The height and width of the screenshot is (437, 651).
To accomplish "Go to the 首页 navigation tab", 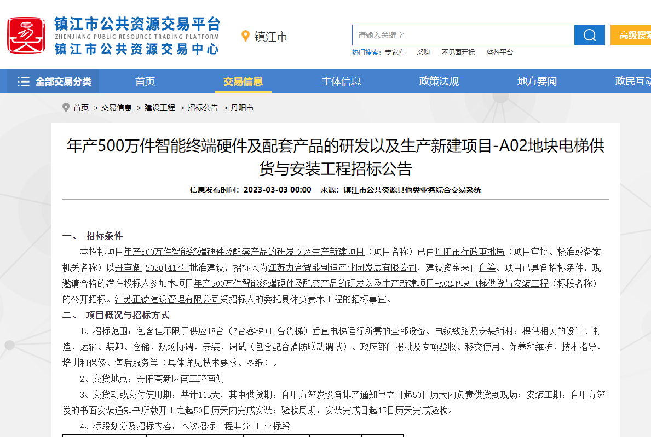I will click(x=145, y=81).
